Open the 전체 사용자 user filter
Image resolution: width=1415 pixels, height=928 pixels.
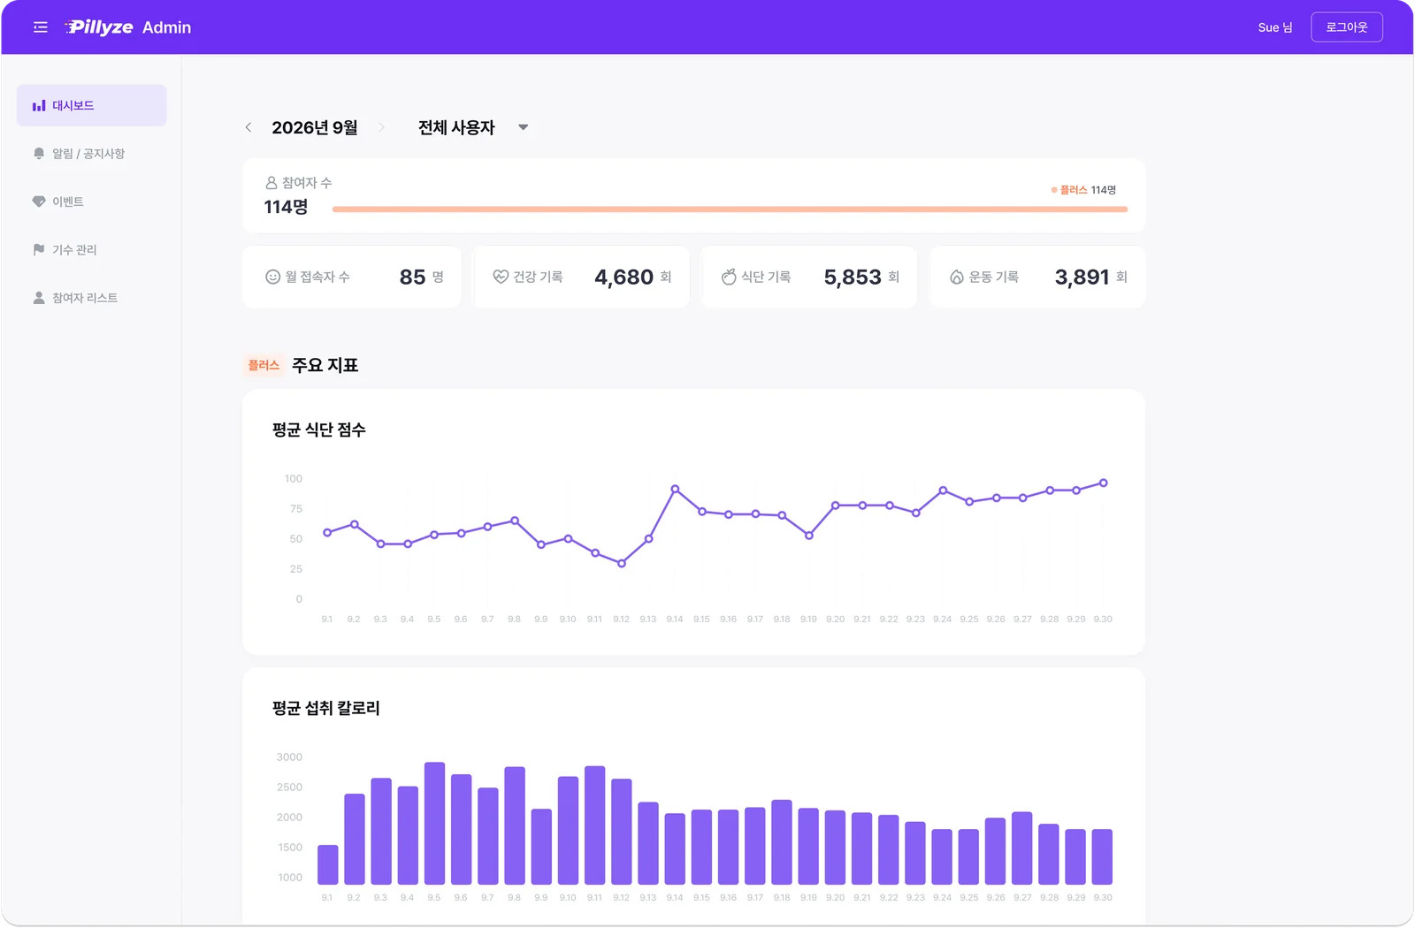[x=473, y=127]
